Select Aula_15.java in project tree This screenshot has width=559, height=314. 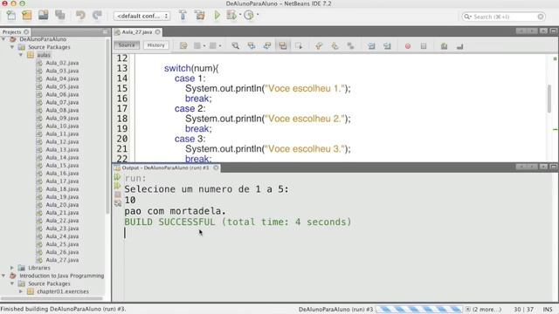pyautogui.click(x=62, y=165)
